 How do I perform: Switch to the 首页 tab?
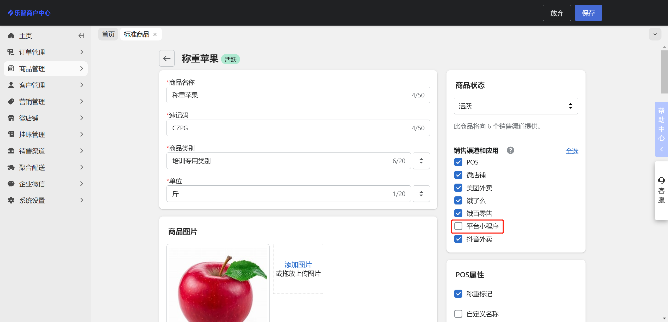[x=108, y=34]
